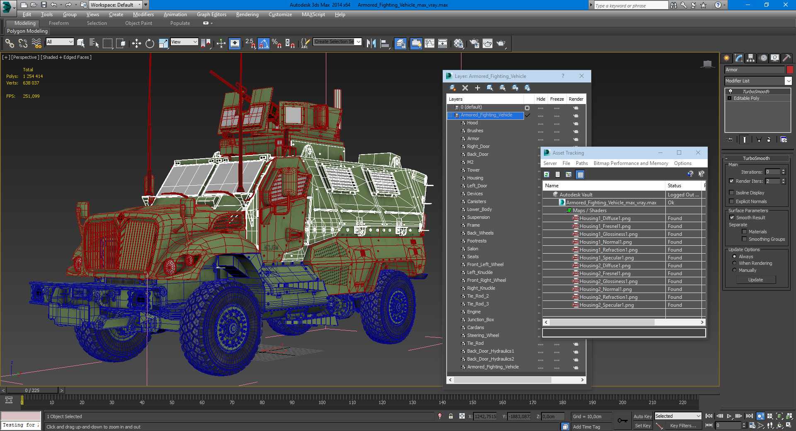The image size is (796, 431).
Task: Click the Unlink Selection tool
Action: coord(23,43)
